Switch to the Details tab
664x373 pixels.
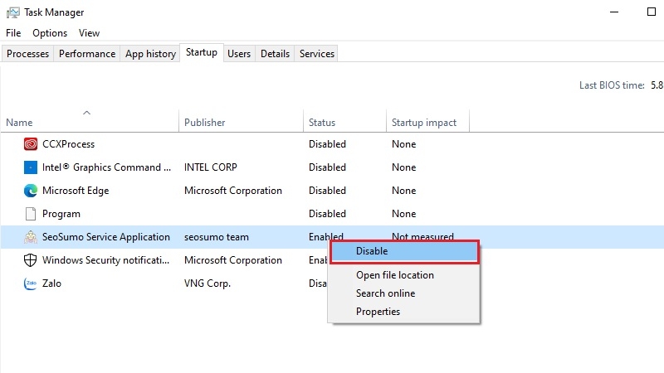(x=275, y=54)
